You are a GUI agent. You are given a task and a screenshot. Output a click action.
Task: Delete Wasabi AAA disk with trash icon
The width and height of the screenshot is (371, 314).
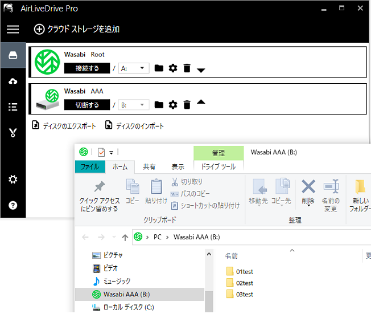point(187,105)
